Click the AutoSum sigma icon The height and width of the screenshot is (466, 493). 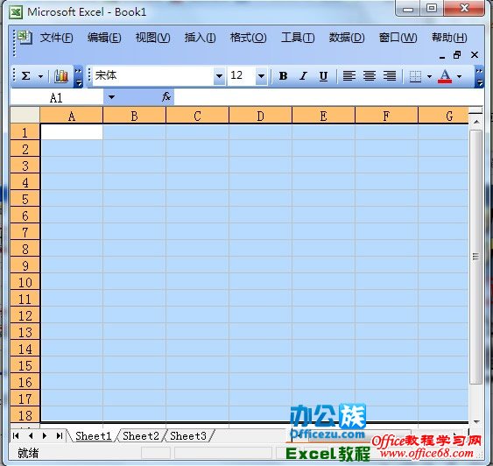[25, 76]
